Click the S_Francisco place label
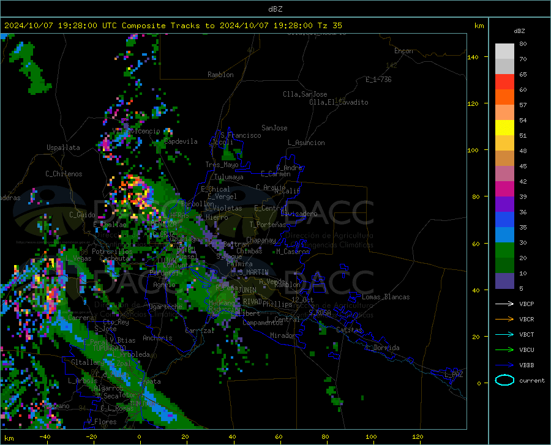This screenshot has height=445, width=551. coord(241,135)
